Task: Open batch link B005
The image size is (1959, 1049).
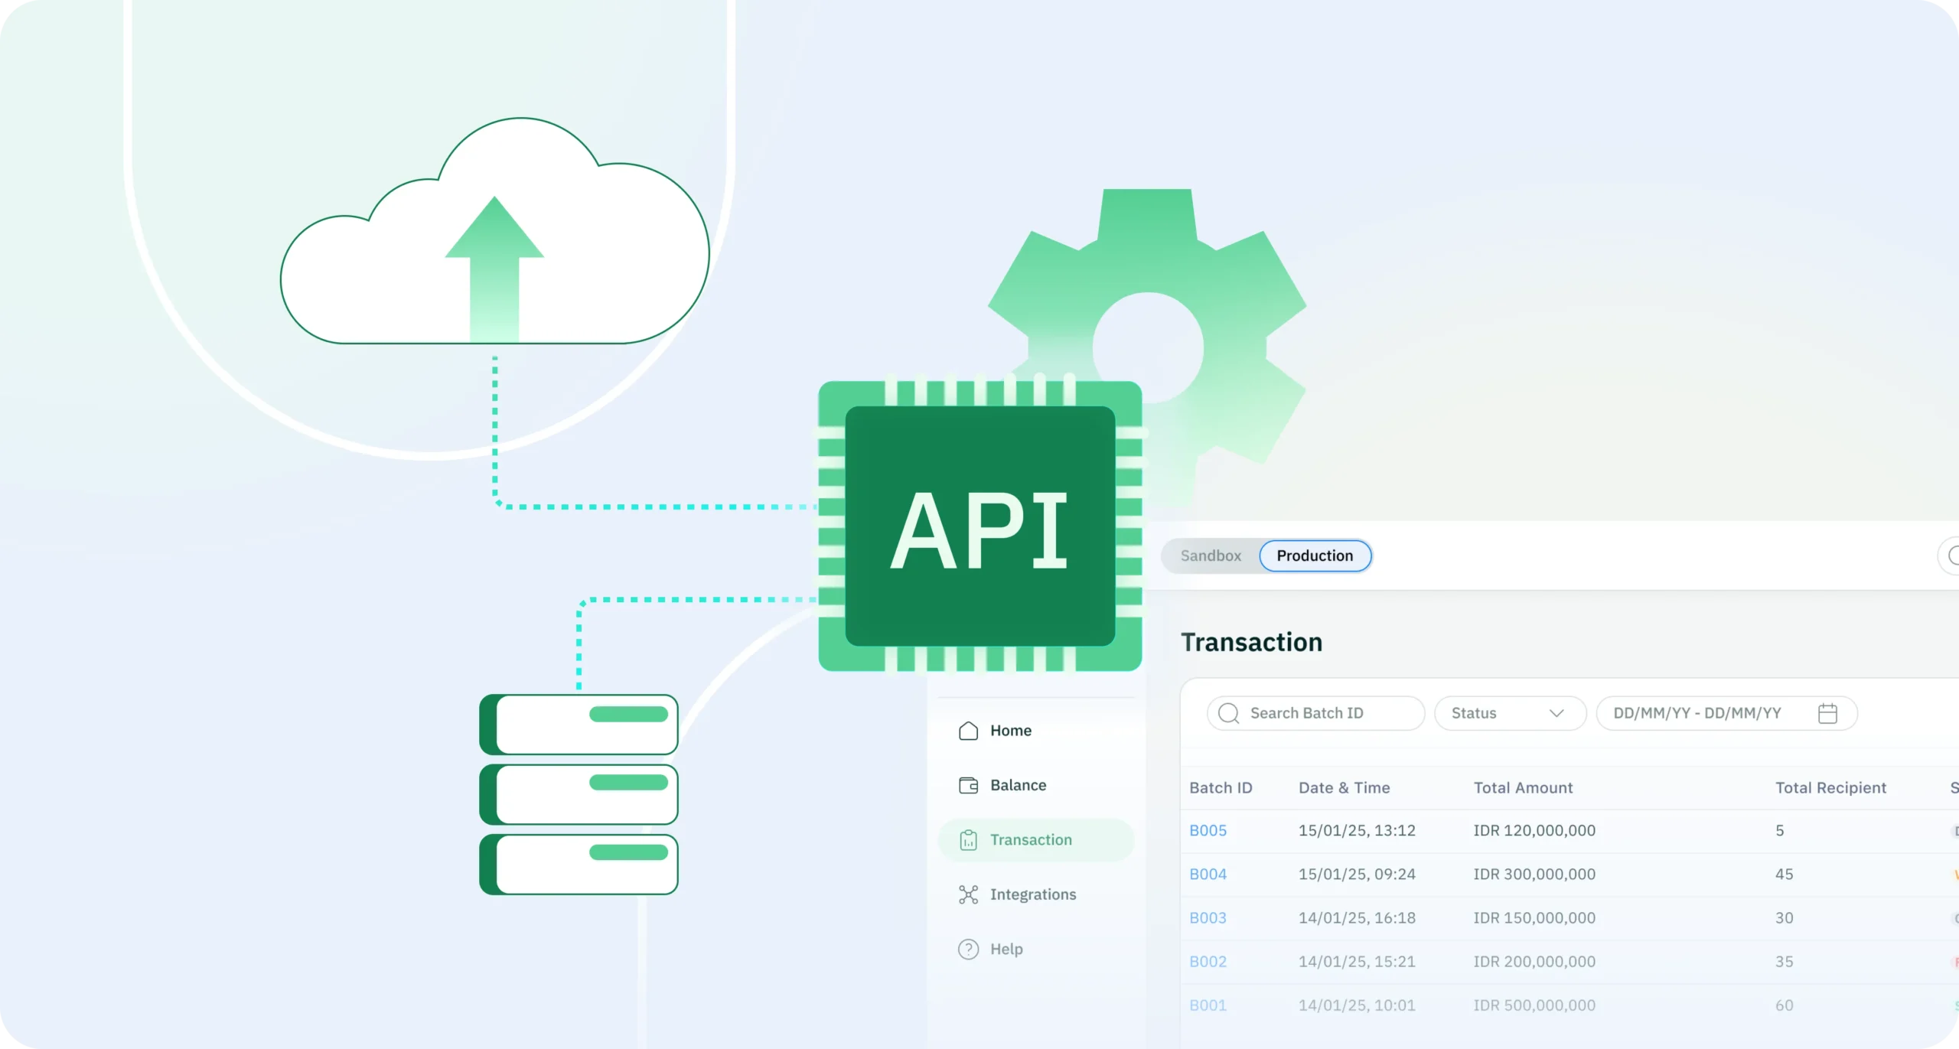Action: 1208,830
